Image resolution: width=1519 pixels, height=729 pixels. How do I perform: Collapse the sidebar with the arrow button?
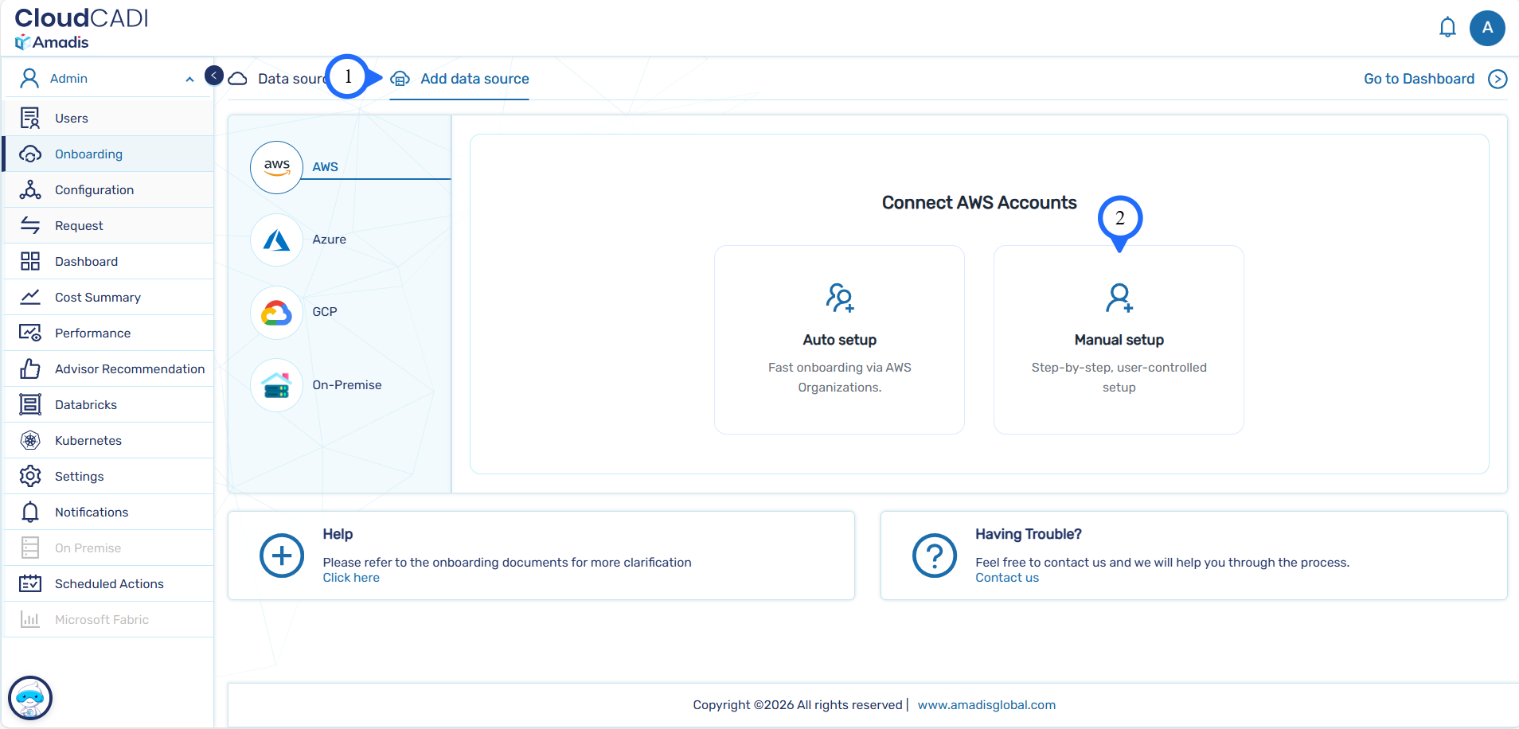point(213,75)
